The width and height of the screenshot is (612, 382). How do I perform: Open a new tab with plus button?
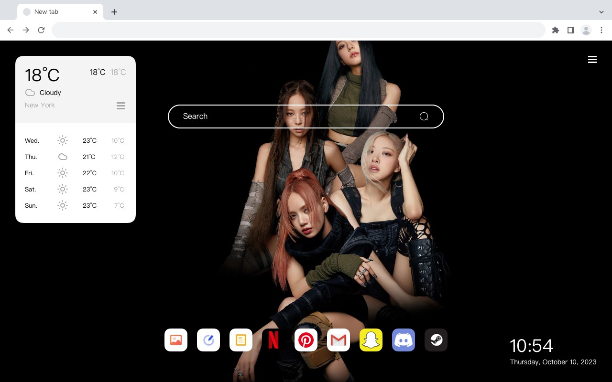coord(114,12)
